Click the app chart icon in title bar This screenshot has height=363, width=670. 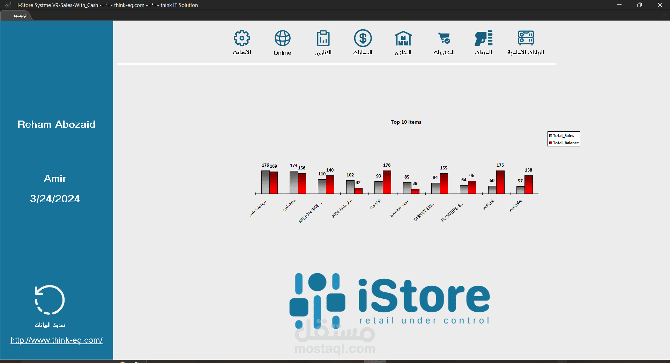click(8, 5)
